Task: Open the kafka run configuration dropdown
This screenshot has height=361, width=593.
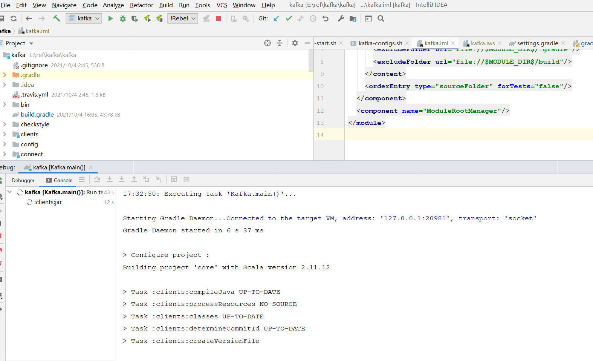Action: (84, 18)
